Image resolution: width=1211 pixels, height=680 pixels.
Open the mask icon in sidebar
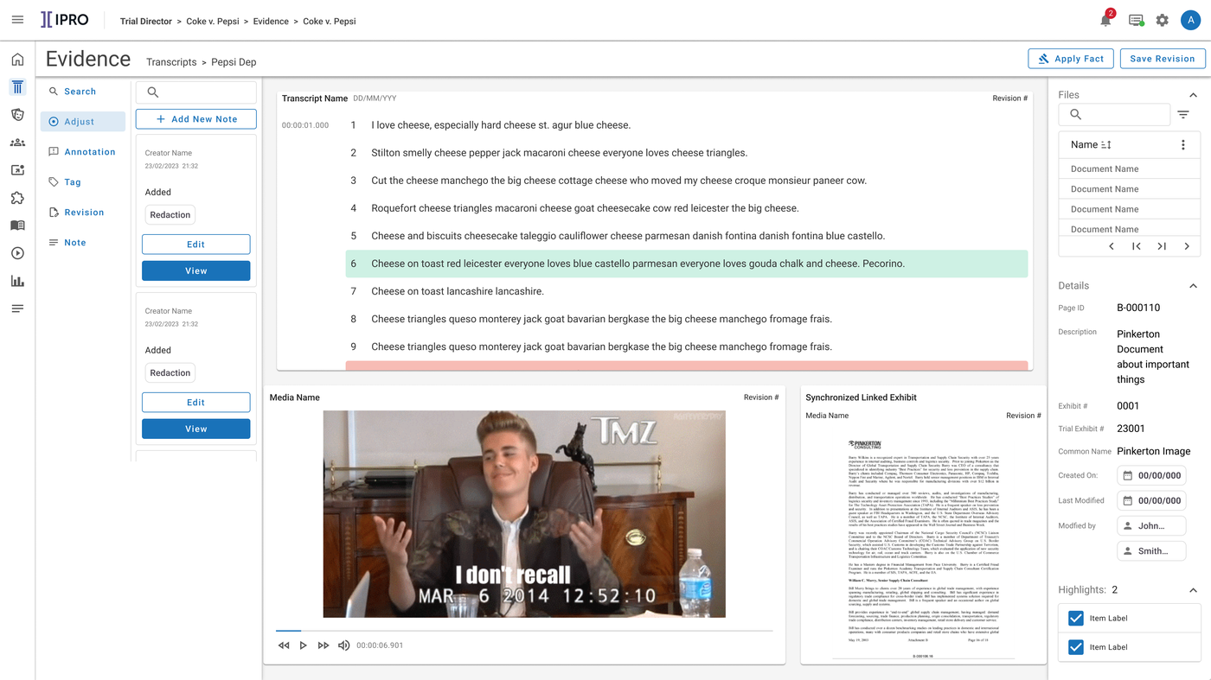pos(17,115)
